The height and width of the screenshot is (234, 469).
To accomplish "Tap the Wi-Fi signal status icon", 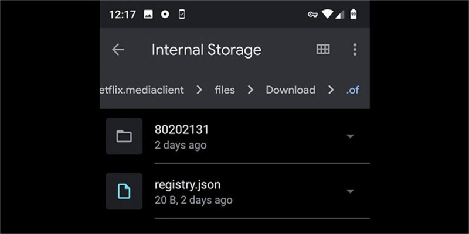I will point(327,15).
